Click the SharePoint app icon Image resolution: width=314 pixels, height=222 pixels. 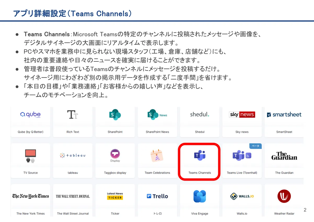pyautogui.click(x=115, y=115)
